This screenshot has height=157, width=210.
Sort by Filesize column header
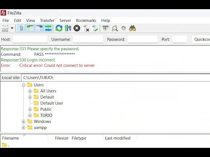[59, 138]
